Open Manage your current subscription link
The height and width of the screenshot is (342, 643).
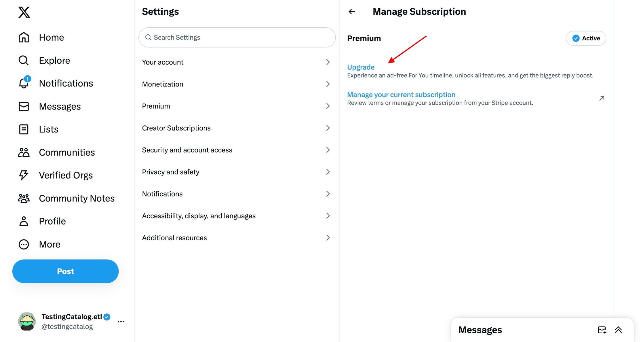coord(401,95)
